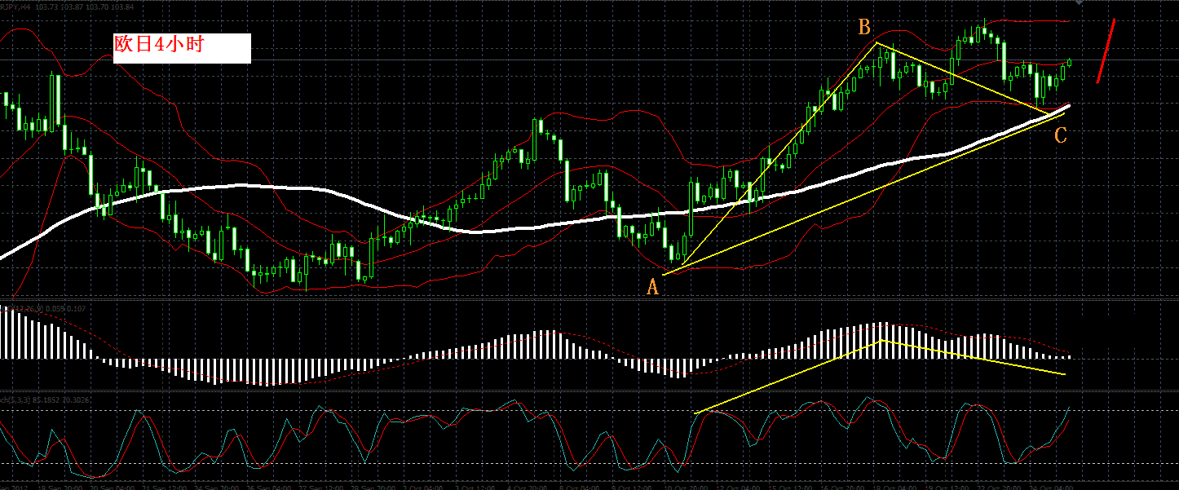Image resolution: width=1179 pixels, height=490 pixels.
Task: Select the yellow B-to-C descending trend line
Action: point(962,78)
